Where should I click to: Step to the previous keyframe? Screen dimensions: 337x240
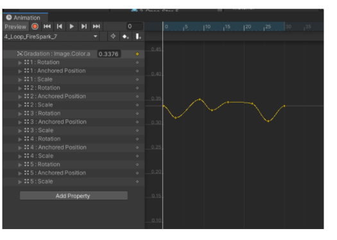[60, 26]
